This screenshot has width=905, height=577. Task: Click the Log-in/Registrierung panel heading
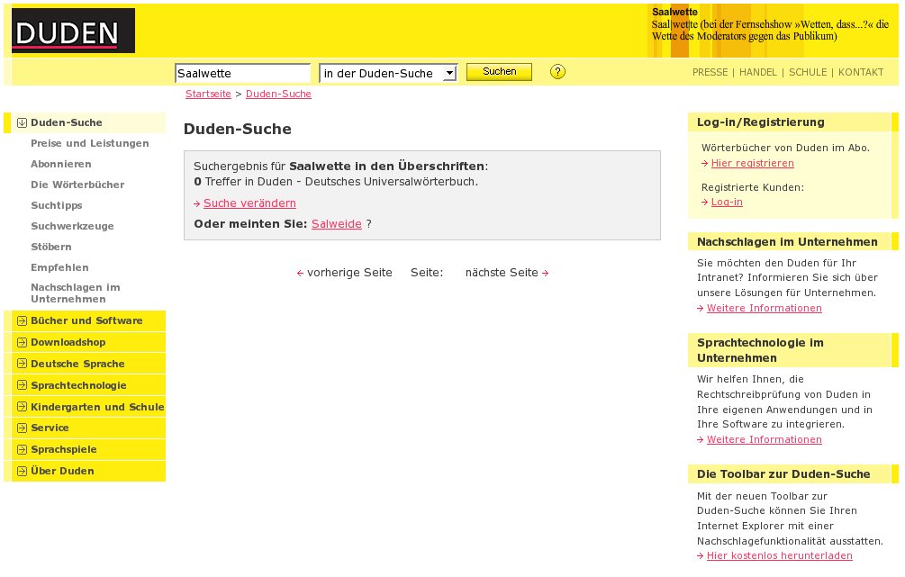(x=761, y=122)
